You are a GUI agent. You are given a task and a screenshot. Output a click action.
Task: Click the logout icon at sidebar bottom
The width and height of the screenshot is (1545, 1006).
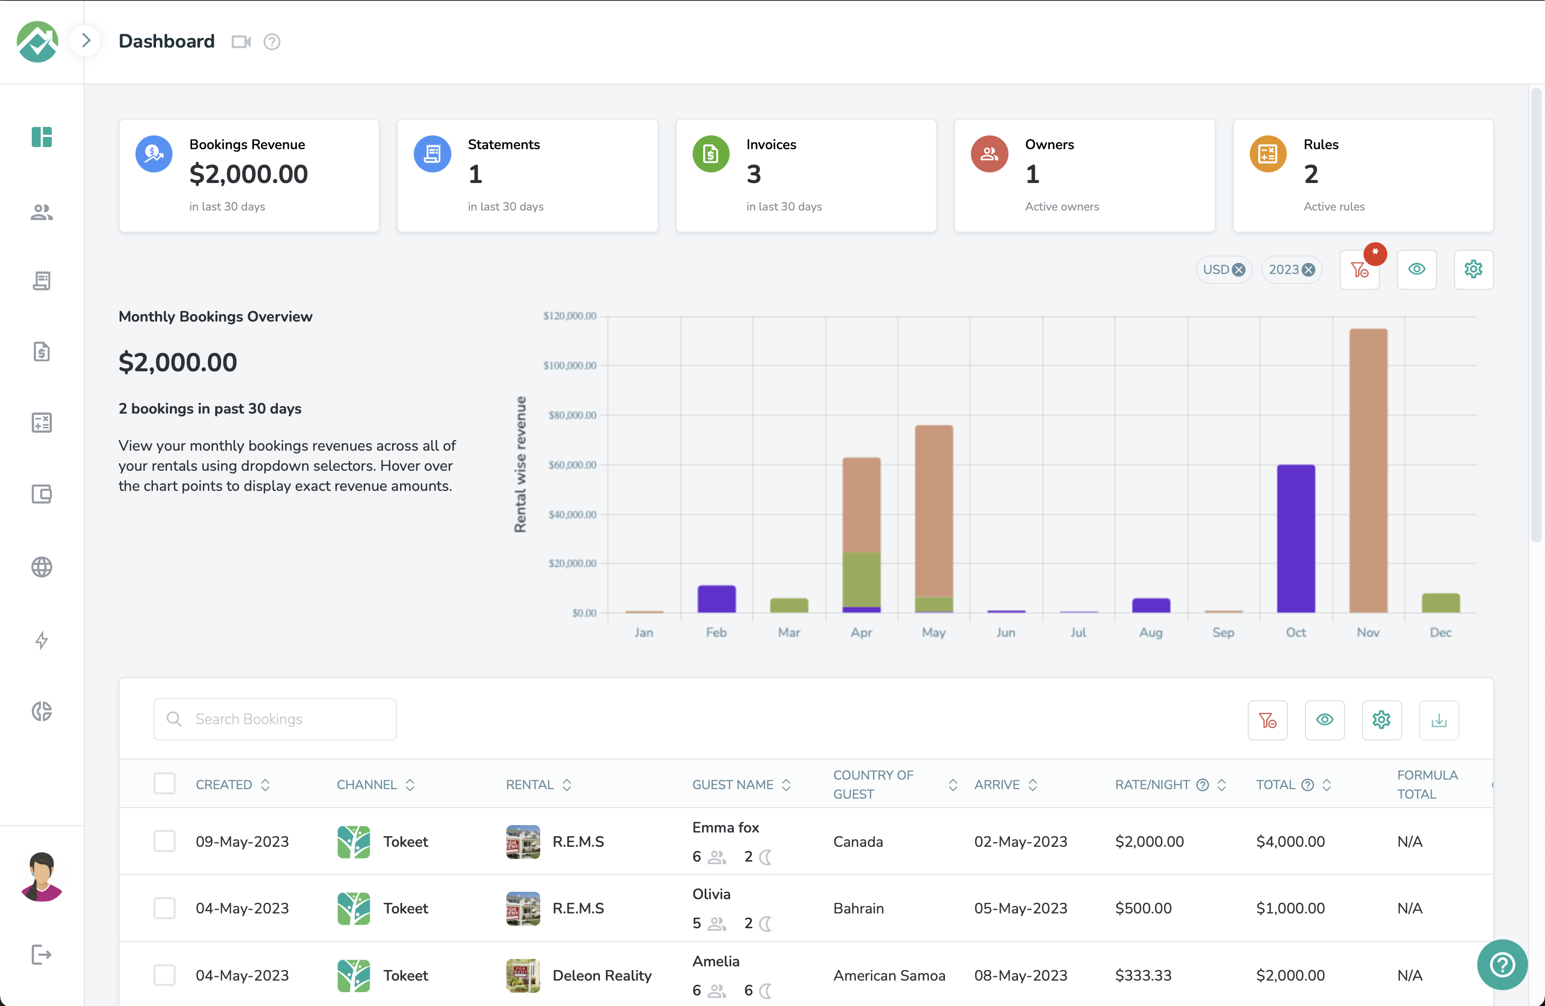[42, 954]
